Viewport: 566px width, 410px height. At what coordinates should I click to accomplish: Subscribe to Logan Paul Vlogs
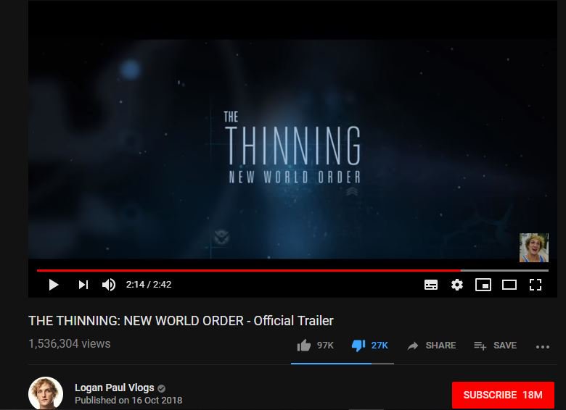click(x=503, y=395)
